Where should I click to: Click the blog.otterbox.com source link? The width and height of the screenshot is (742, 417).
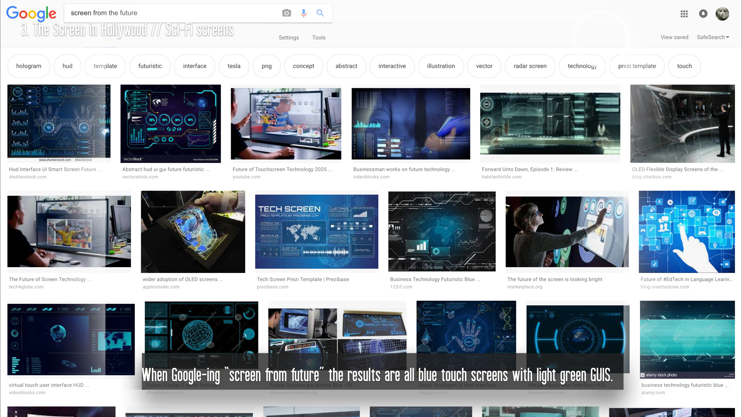(x=652, y=177)
